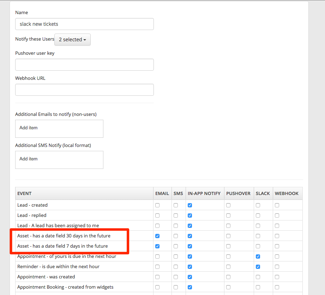This screenshot has height=295, width=325.
Task: Uncheck Email for Asset 7 days event
Action: point(157,246)
